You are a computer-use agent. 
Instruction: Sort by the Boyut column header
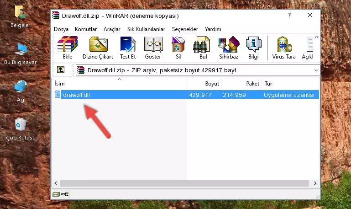click(204, 84)
